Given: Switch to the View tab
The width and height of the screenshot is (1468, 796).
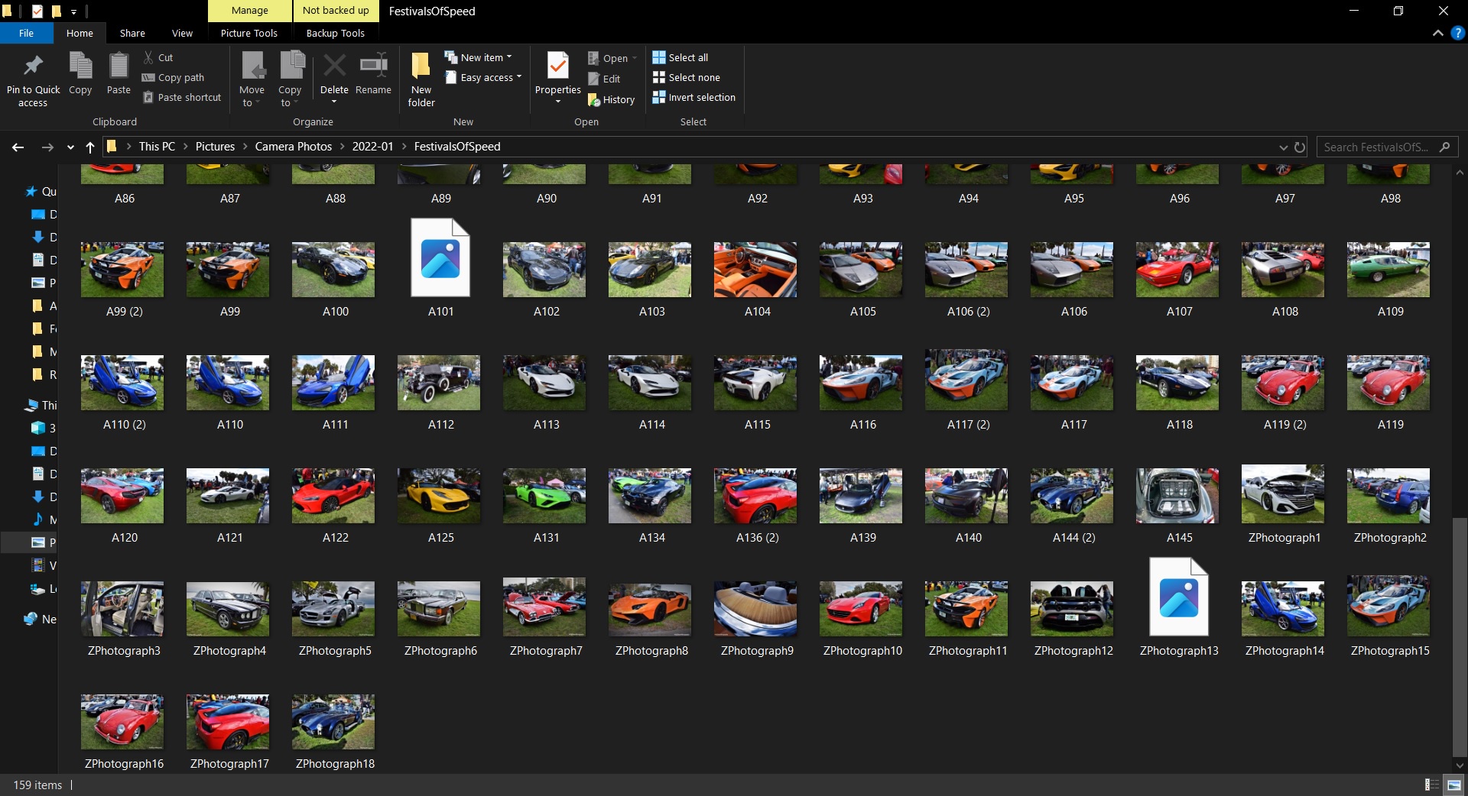Looking at the screenshot, I should point(182,33).
